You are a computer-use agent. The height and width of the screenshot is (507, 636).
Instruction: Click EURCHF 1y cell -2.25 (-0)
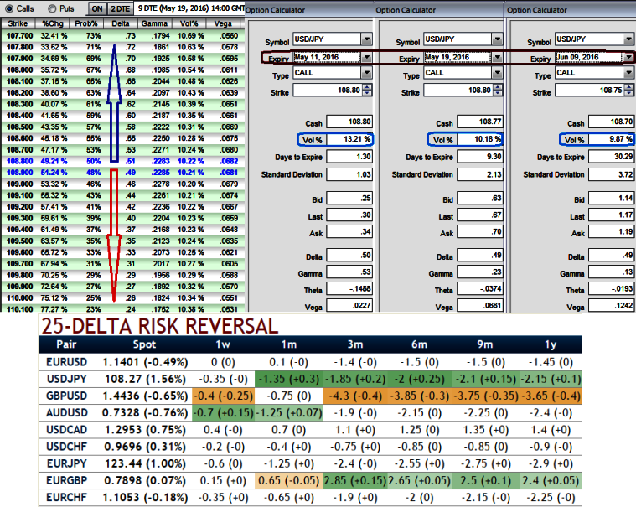click(551, 497)
